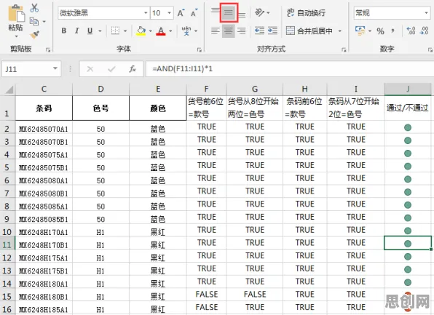Click the accounting number format icon
Viewport: 434px width, 315px height.
coord(360,31)
